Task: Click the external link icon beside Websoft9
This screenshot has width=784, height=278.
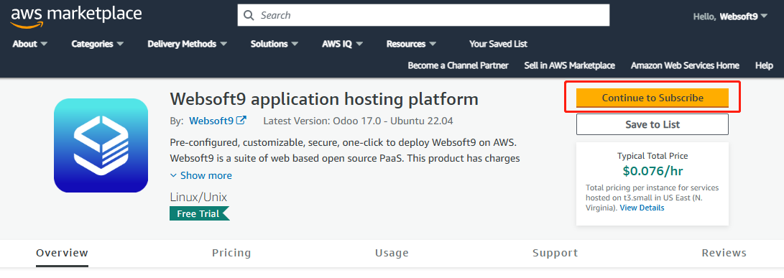Action: point(241,121)
